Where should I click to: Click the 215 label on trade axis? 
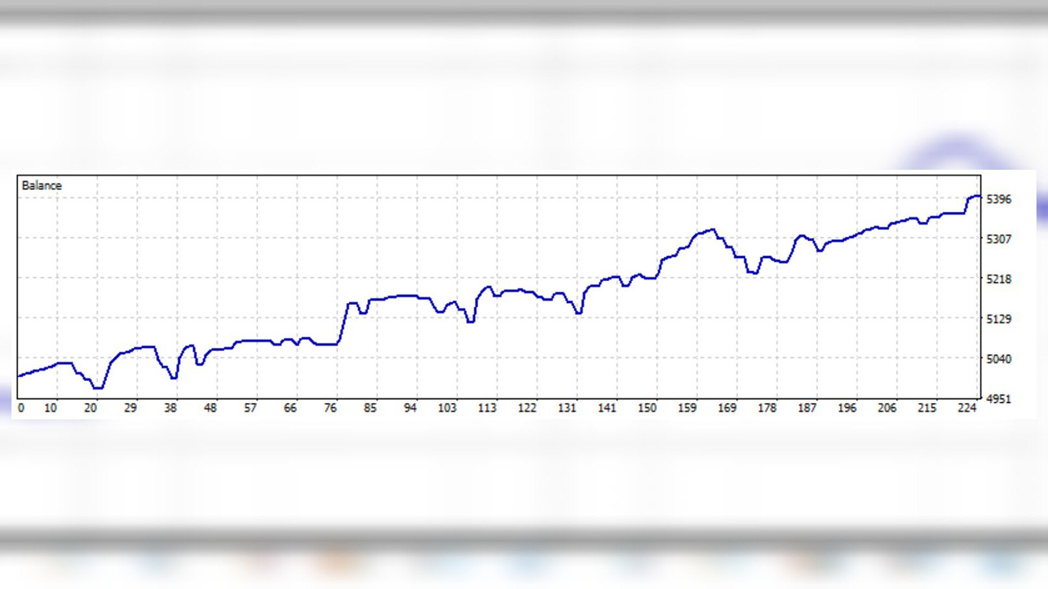pyautogui.click(x=927, y=408)
